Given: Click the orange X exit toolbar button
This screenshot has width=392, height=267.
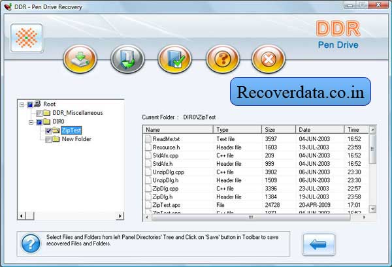Looking at the screenshot, I should (269, 59).
